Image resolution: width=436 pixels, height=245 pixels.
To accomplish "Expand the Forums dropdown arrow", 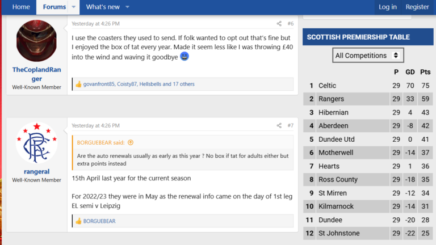I will click(x=74, y=7).
